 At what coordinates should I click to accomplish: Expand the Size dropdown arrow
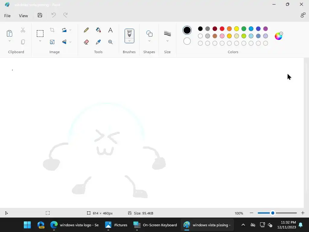pos(167,41)
